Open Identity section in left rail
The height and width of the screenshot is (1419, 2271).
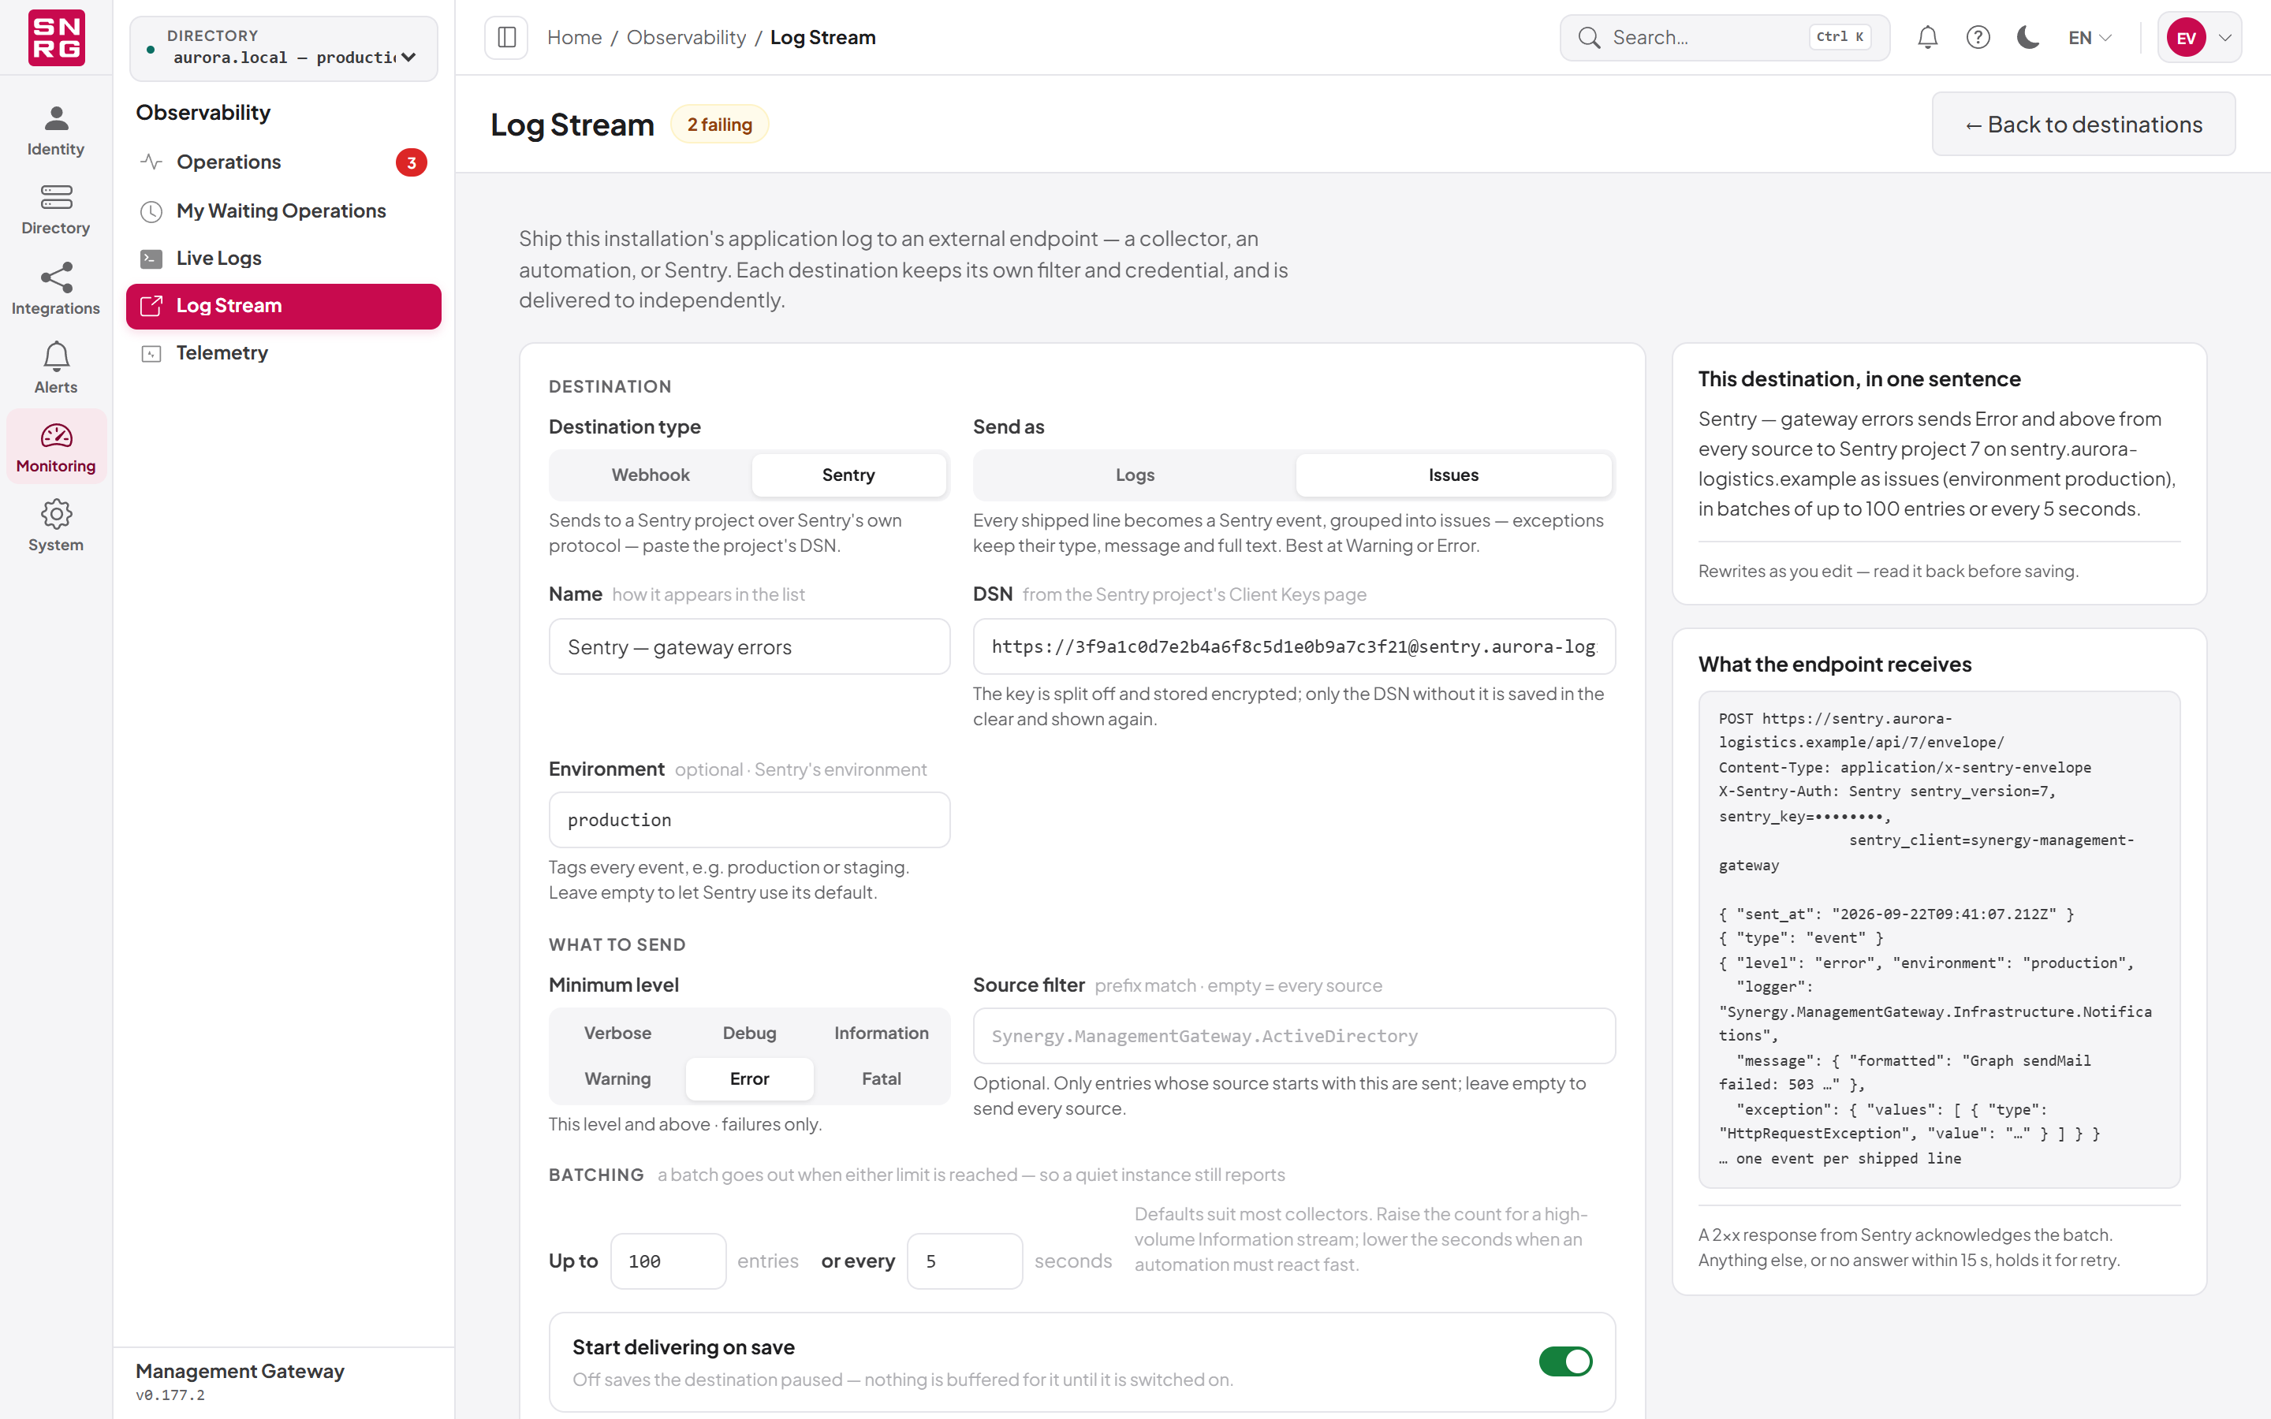pyautogui.click(x=56, y=130)
